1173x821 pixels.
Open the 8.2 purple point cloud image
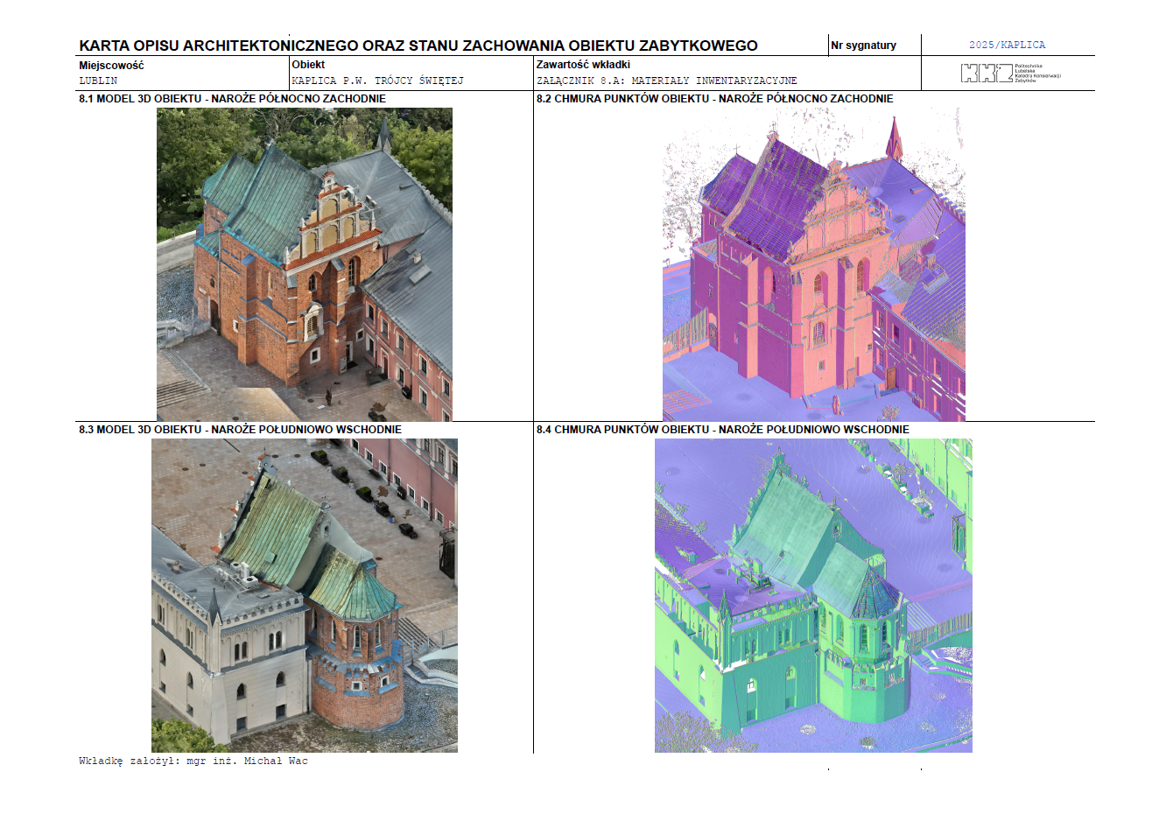click(x=814, y=264)
